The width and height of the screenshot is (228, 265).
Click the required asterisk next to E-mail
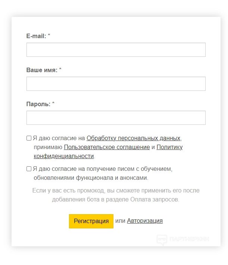[x=49, y=36]
